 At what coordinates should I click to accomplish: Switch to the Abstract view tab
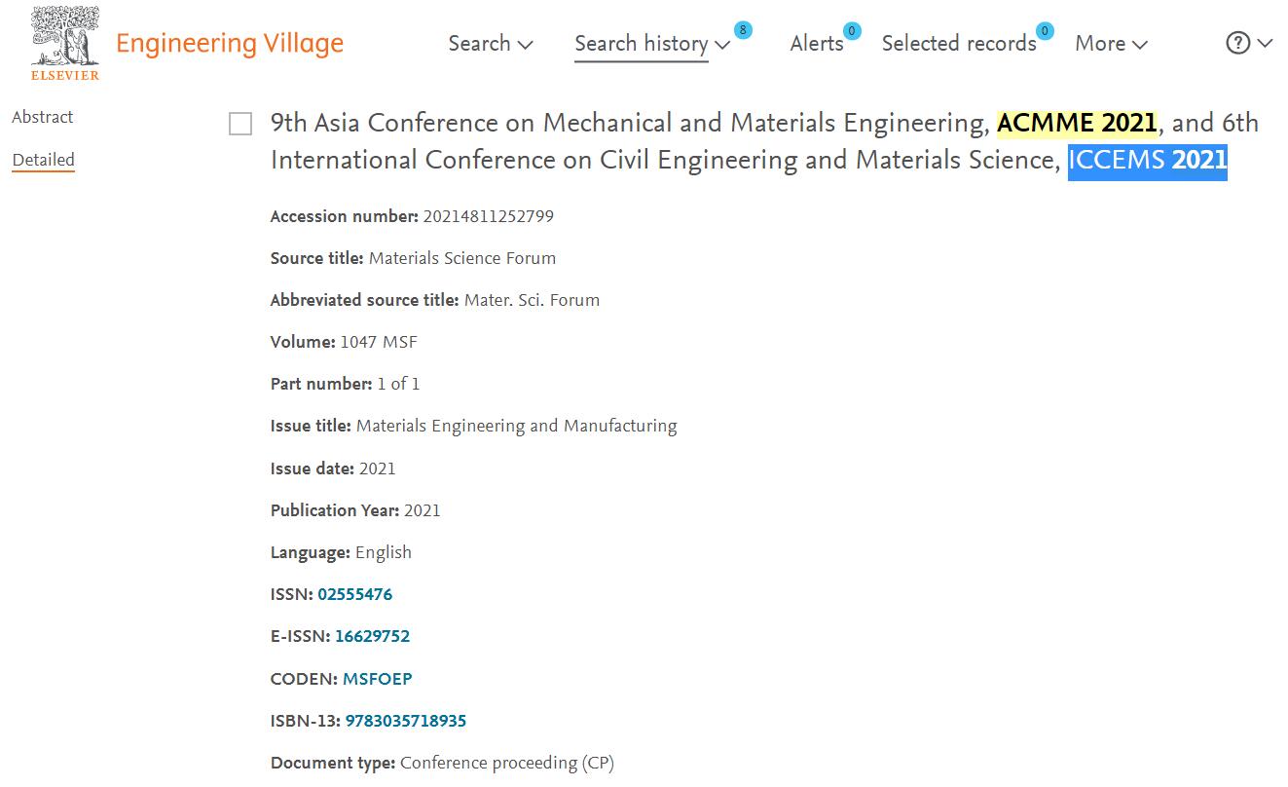pyautogui.click(x=43, y=117)
